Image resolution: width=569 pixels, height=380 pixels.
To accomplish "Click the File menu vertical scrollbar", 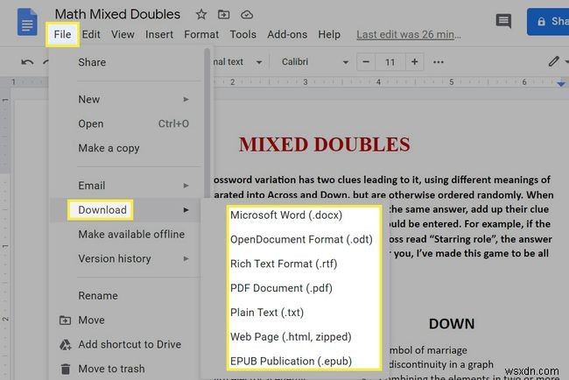I will click(x=207, y=123).
